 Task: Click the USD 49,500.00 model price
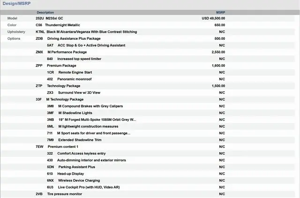213,18
